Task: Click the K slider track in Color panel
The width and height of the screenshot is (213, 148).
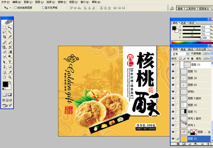Action: tap(192, 37)
